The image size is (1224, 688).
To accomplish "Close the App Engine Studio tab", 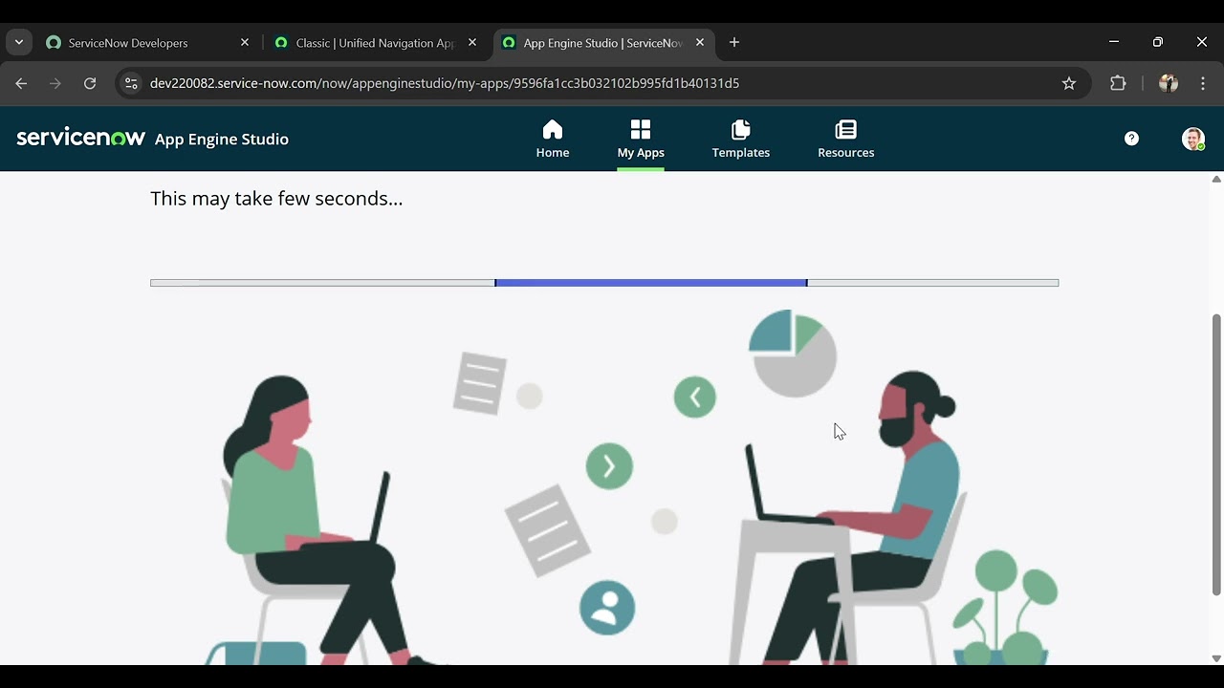I will tap(700, 43).
